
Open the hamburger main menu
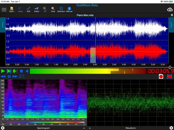4,10
